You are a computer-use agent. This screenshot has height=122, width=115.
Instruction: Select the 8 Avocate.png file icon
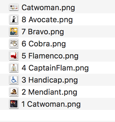14,19
